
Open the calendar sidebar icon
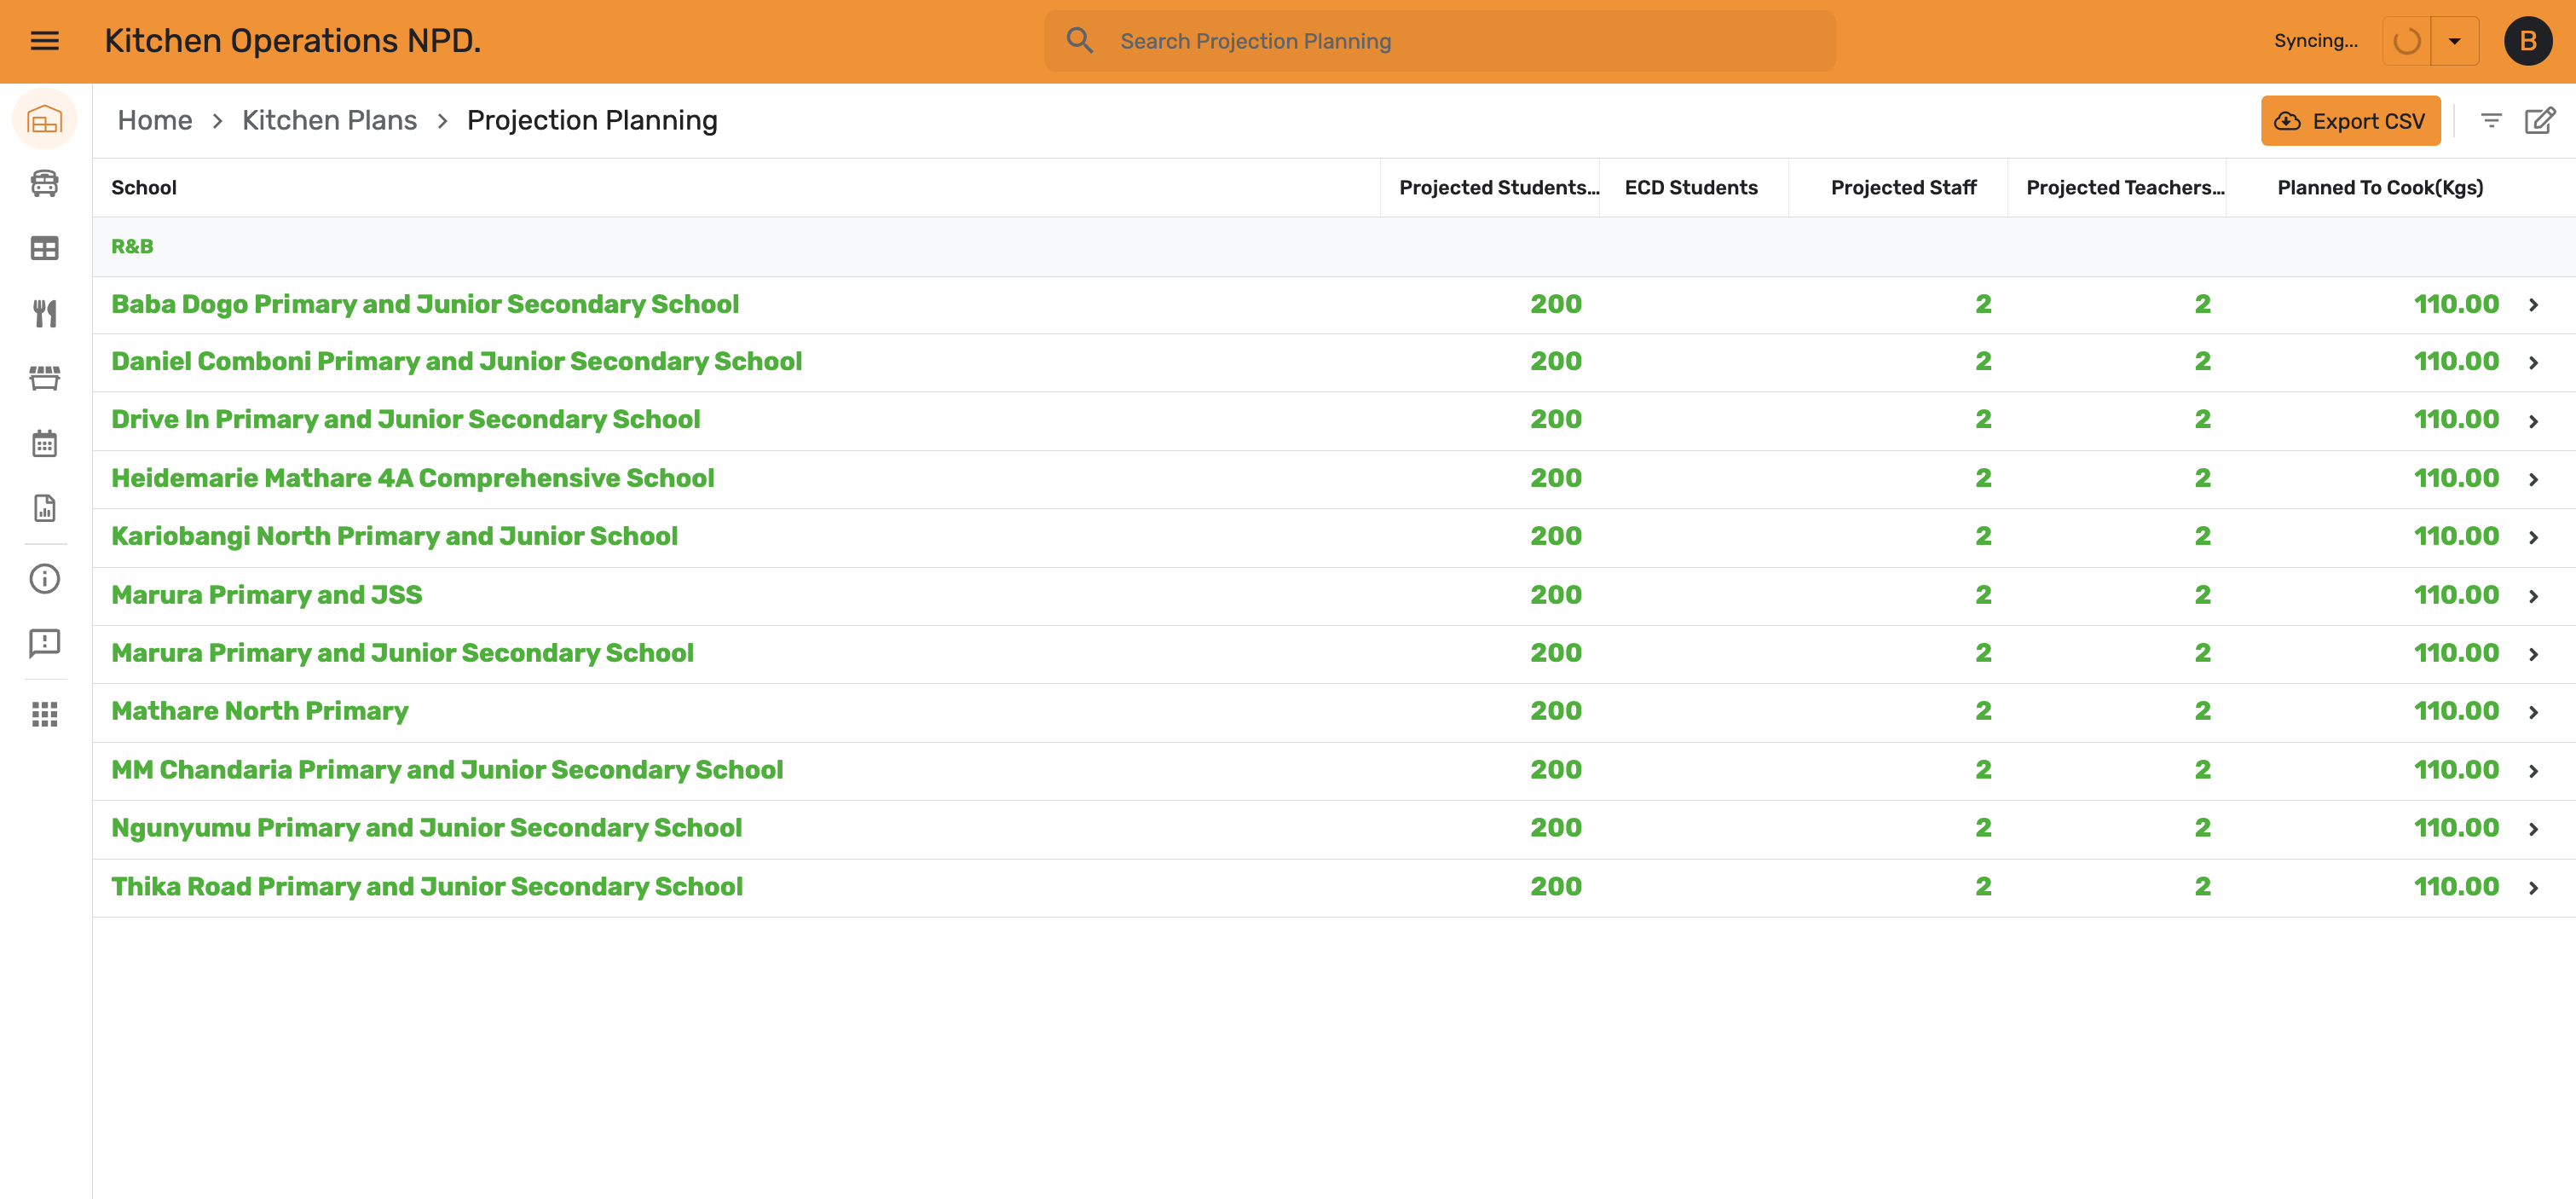44,443
